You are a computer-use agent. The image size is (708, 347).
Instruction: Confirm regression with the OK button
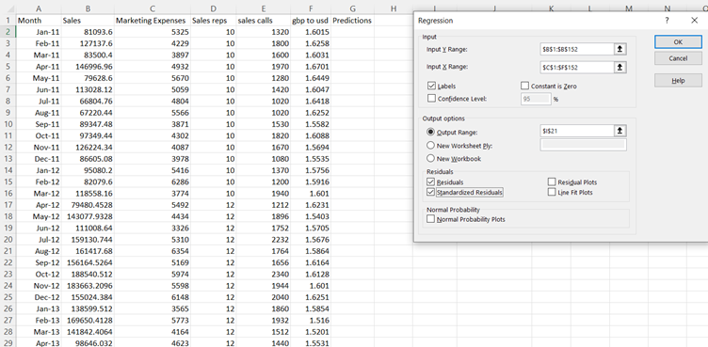pyautogui.click(x=678, y=41)
